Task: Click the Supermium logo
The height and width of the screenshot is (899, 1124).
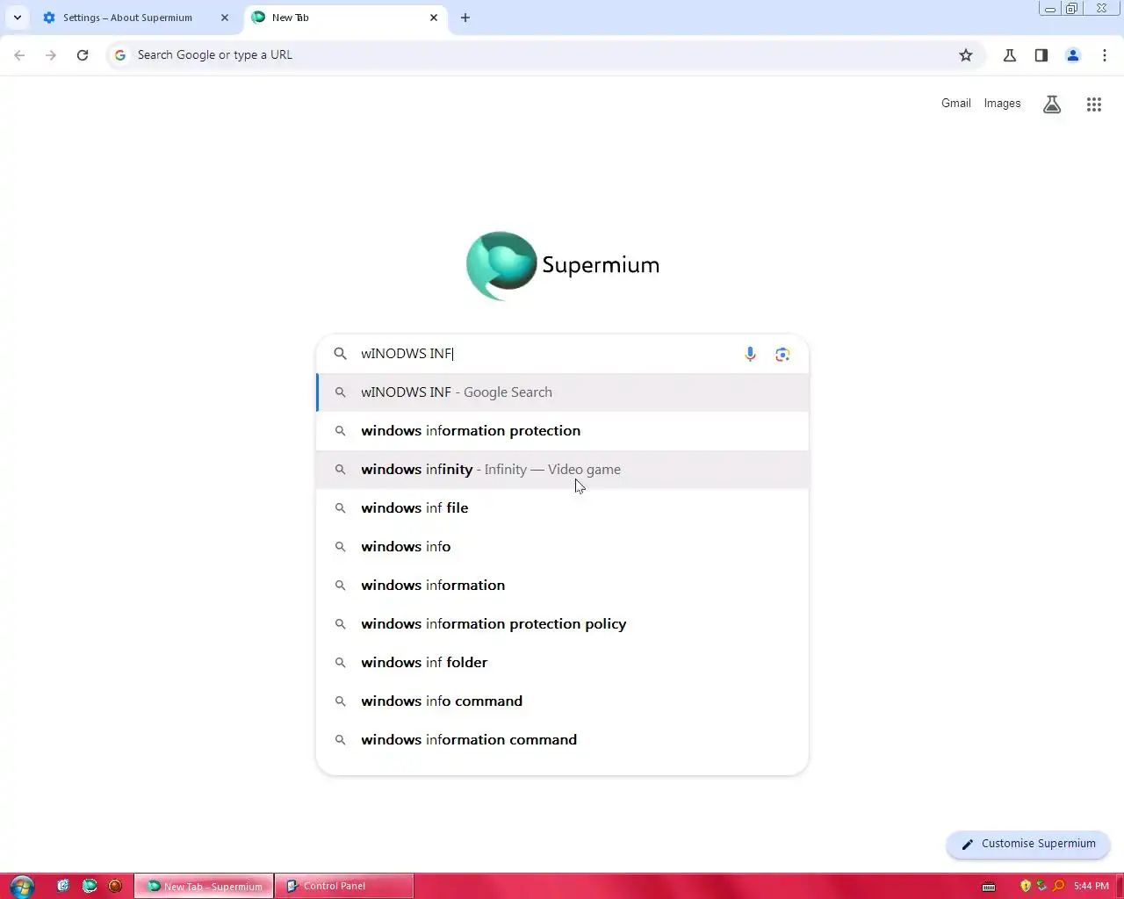Action: coord(562,265)
